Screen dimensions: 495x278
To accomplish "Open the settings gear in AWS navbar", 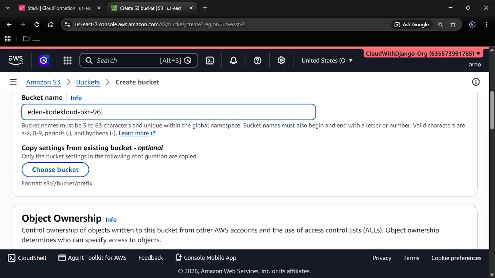I will [281, 60].
